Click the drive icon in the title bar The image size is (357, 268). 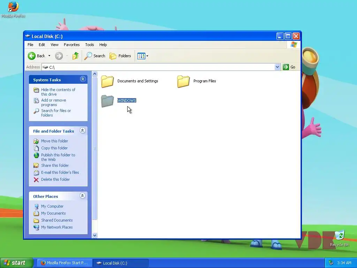pos(28,36)
